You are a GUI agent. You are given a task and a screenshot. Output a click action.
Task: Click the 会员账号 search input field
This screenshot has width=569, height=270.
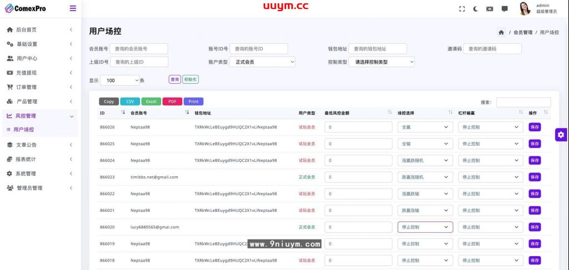pos(138,49)
